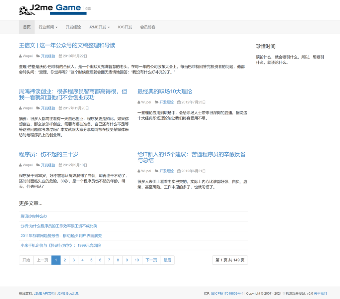Open the article titled 王信文 公众号文稿整理和导读

(67, 45)
